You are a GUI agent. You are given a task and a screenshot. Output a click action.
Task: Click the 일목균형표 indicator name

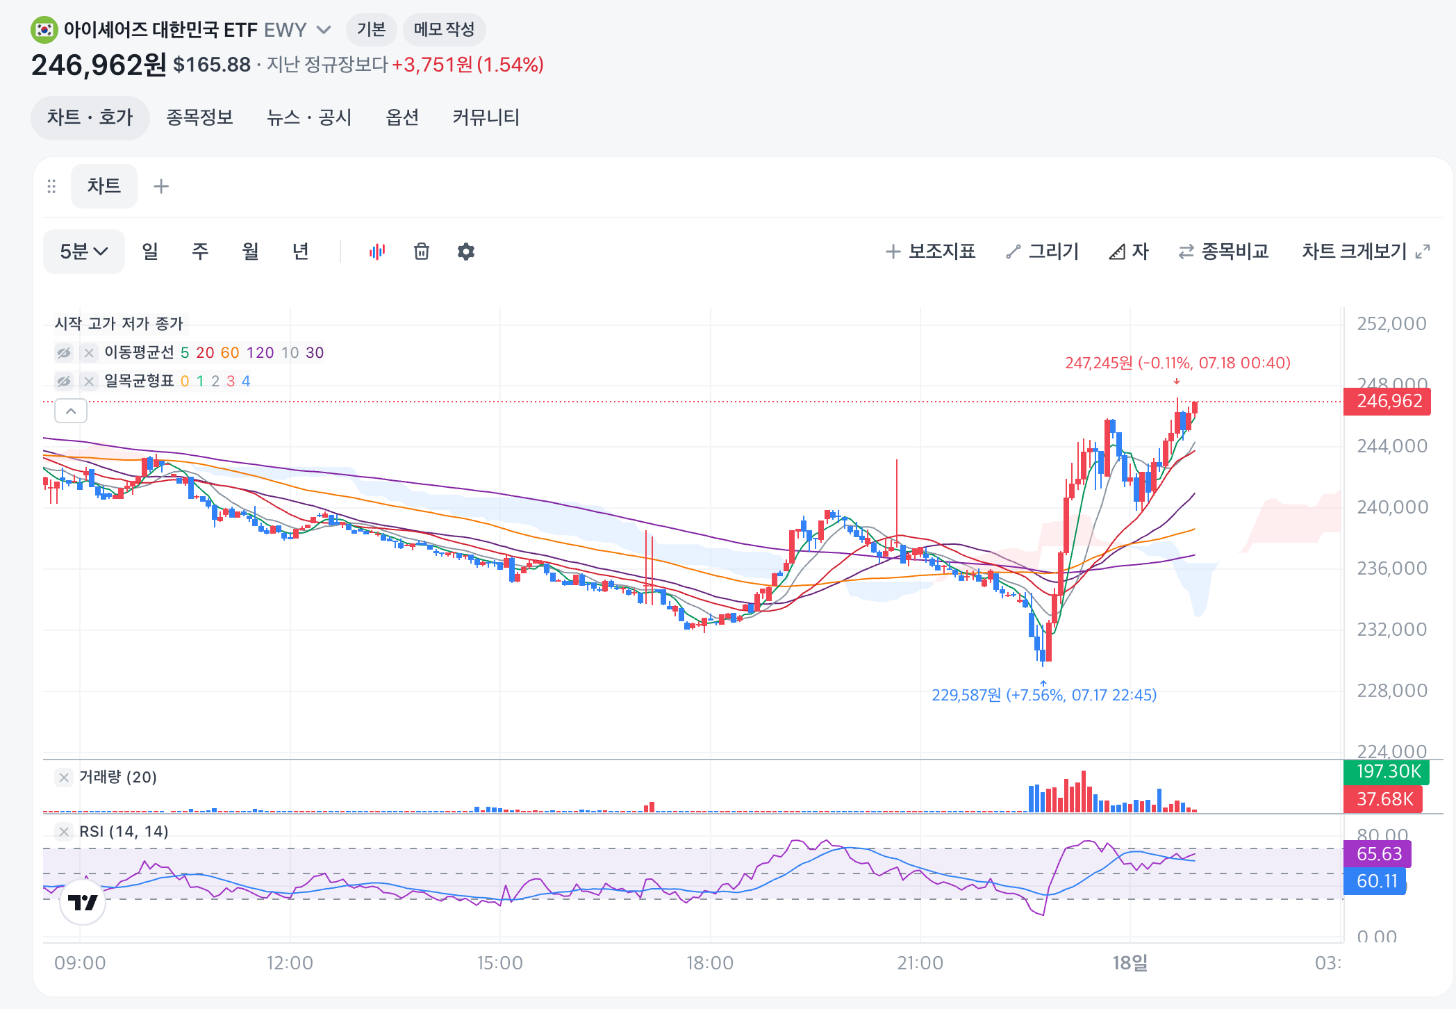click(139, 382)
